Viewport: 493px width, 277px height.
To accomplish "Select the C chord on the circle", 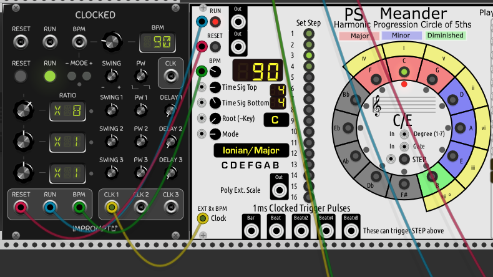I will [404, 72].
